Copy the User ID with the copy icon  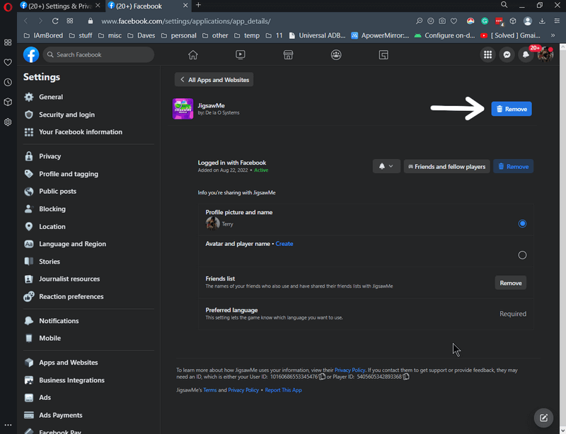coord(322,377)
